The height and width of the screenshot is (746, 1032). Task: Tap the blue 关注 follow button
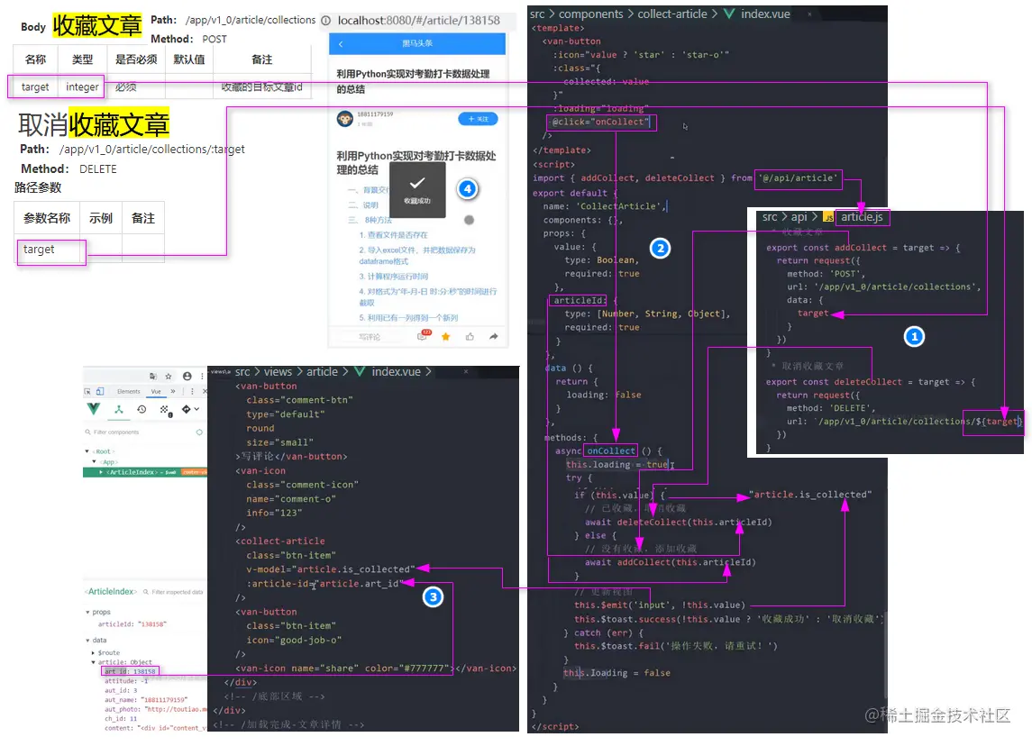click(478, 118)
